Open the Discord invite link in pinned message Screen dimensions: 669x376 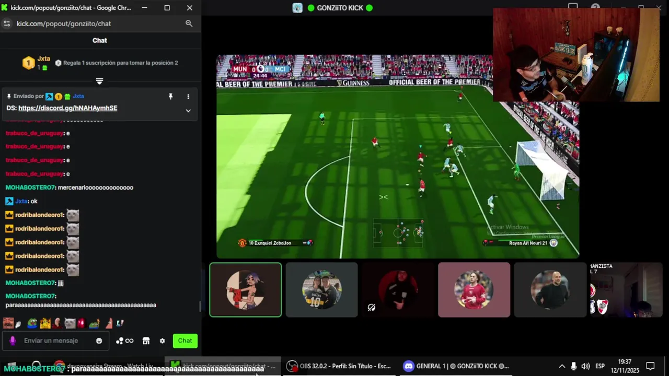(68, 108)
